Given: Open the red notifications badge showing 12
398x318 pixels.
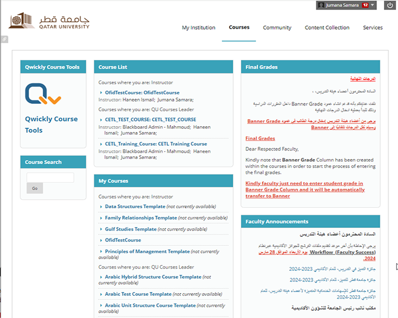Looking at the screenshot, I should tap(365, 5).
